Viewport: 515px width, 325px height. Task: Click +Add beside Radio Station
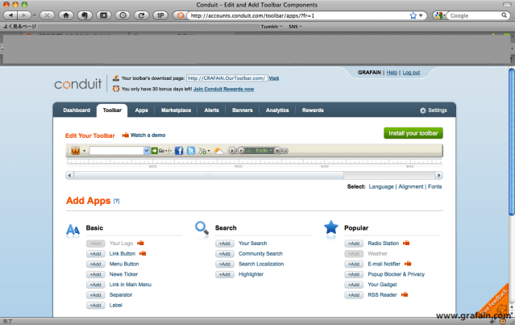[x=354, y=244]
